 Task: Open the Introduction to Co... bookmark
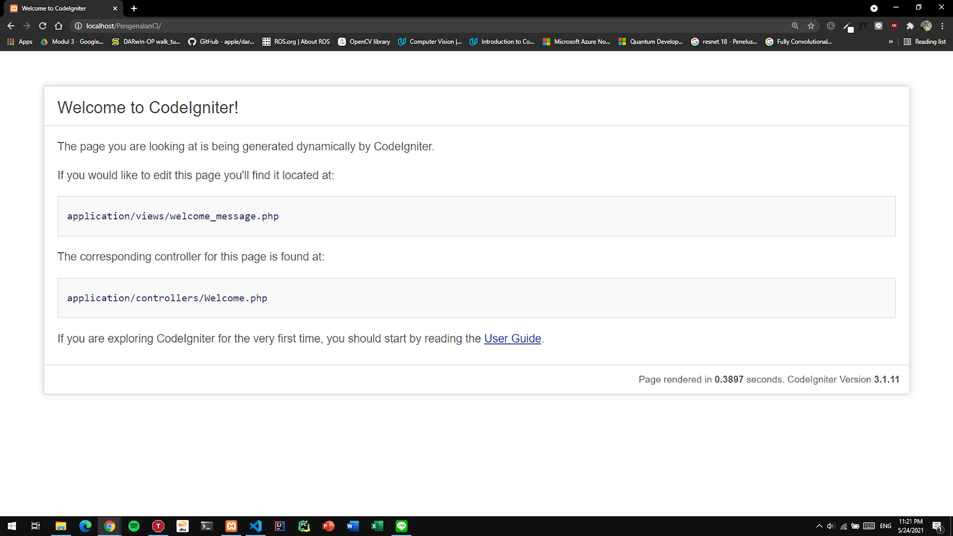click(x=502, y=42)
